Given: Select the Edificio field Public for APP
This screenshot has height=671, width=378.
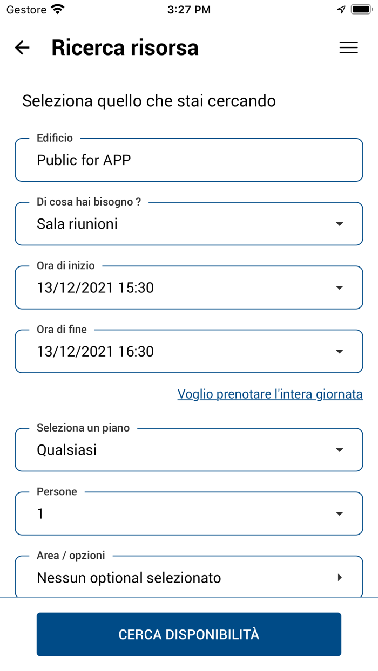Looking at the screenshot, I should pos(189,160).
